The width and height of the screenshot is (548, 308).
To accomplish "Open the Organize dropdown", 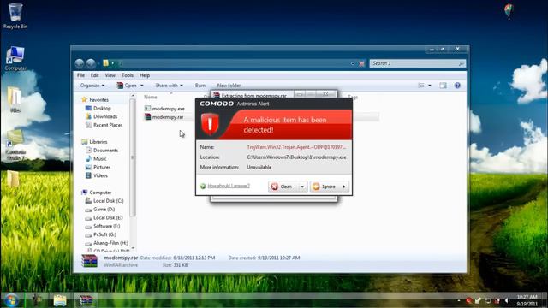I will pyautogui.click(x=92, y=86).
